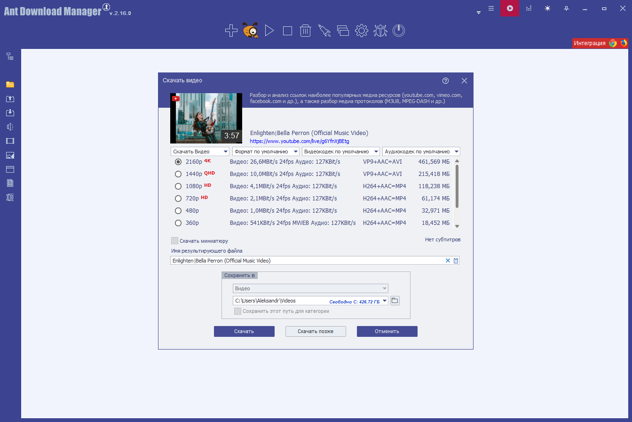Select the programs window sidebar category
This screenshot has width=632, height=422.
pyautogui.click(x=10, y=169)
